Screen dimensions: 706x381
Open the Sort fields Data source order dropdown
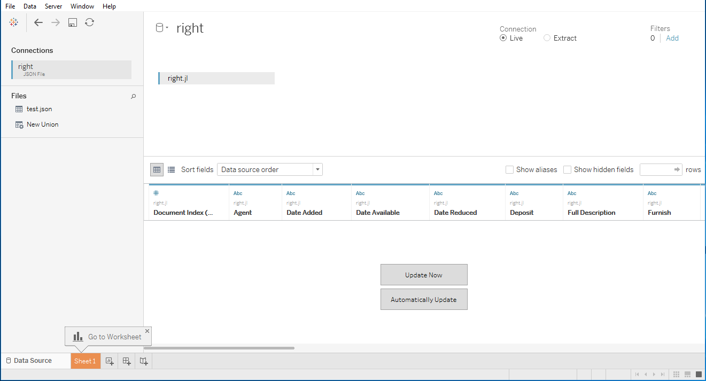click(x=270, y=169)
